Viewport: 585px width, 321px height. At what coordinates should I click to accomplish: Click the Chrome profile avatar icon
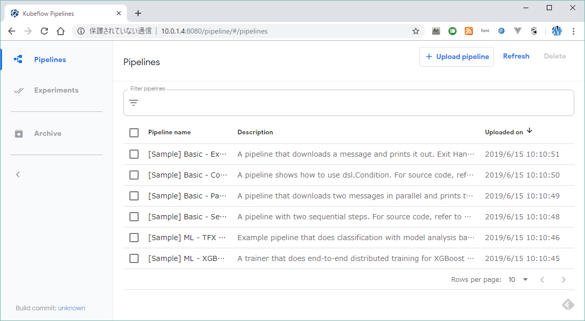tap(556, 31)
